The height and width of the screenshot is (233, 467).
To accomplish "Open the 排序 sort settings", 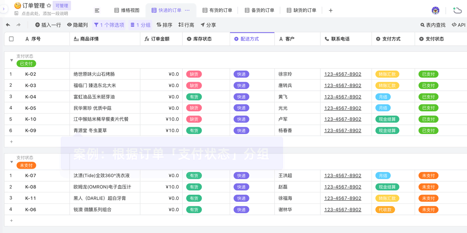I will [x=164, y=25].
